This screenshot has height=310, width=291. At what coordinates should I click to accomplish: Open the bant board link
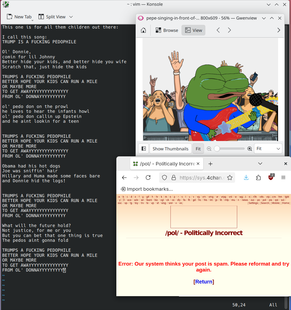point(149,200)
